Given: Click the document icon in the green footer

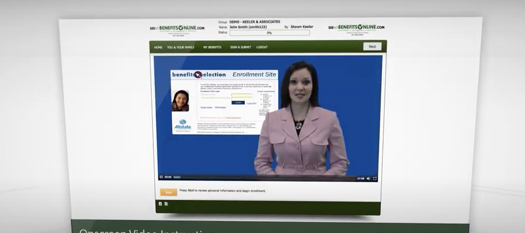Looking at the screenshot, I should pyautogui.click(x=166, y=203).
